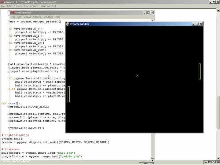Open the Edit menu in pong.py editor
The height and width of the screenshot is (165, 220).
(x=9, y=6)
